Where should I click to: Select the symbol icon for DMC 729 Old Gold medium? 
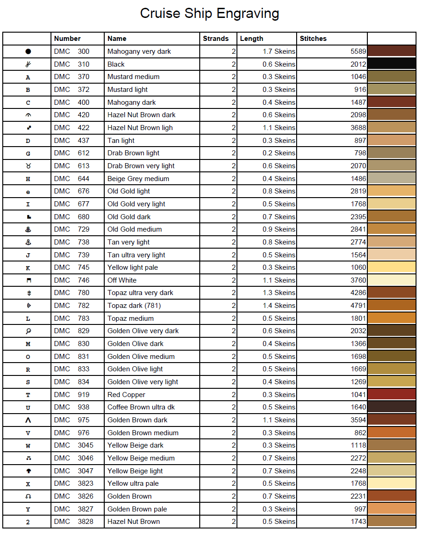[x=28, y=229]
